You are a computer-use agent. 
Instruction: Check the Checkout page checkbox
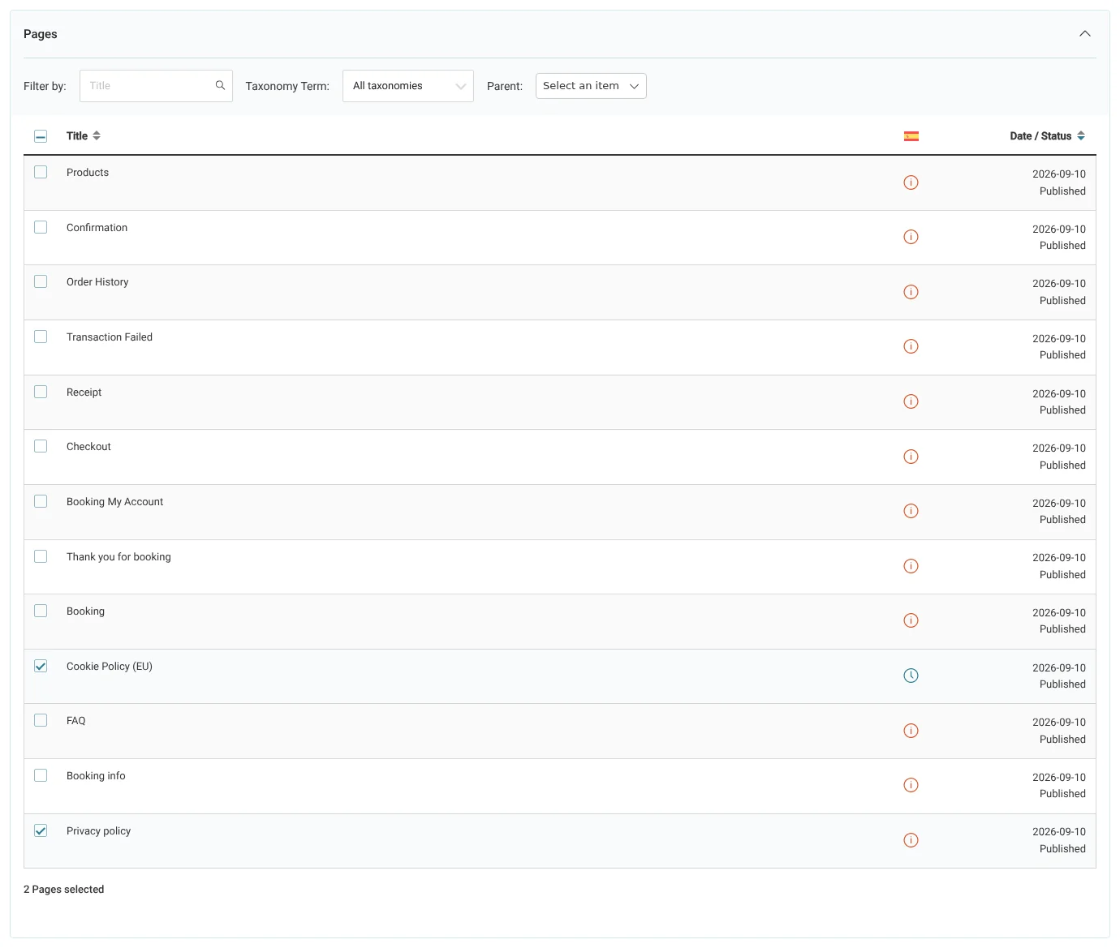41,446
